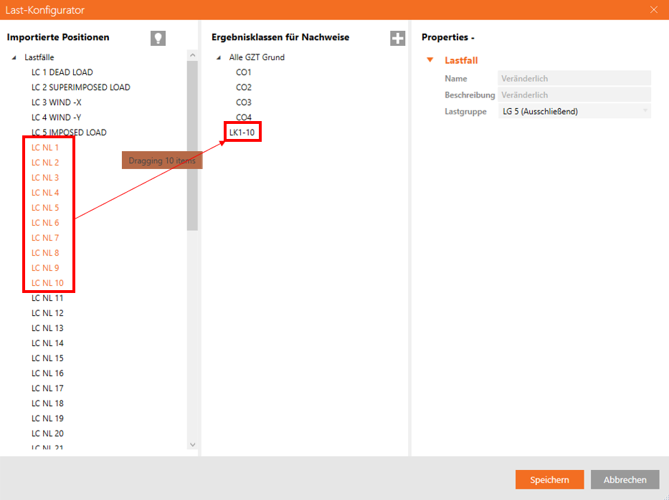The image size is (669, 500).
Task: Select result class CO4
Action: tap(244, 117)
